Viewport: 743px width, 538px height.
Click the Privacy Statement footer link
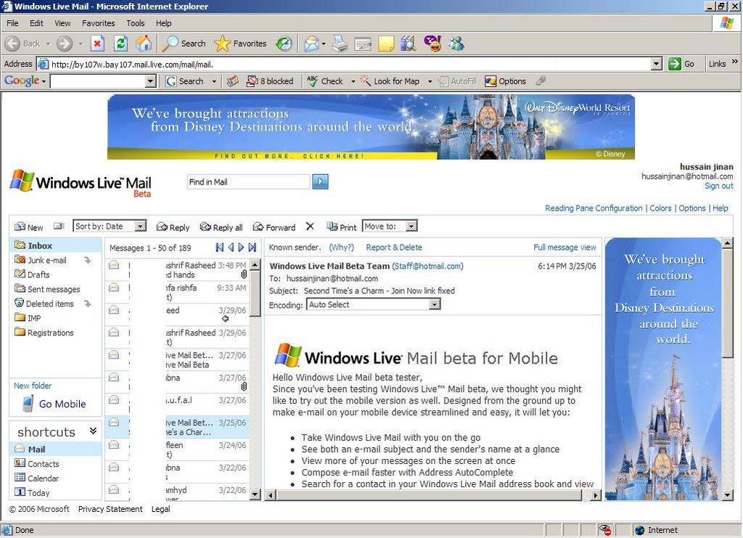pyautogui.click(x=110, y=509)
